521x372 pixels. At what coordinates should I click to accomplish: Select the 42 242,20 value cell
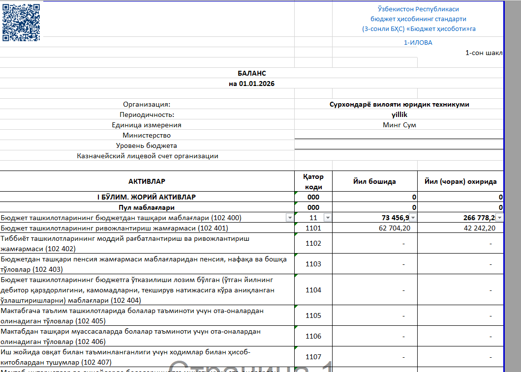(460, 228)
